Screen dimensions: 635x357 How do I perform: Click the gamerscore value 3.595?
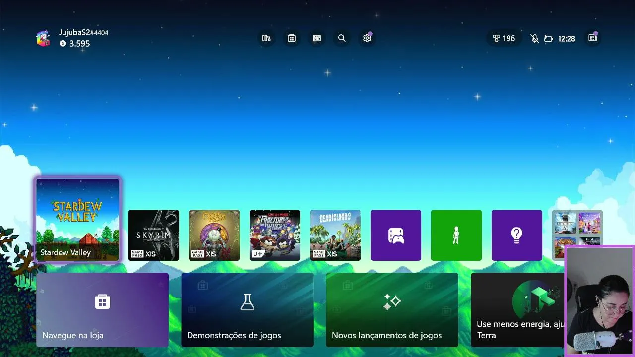(79, 44)
